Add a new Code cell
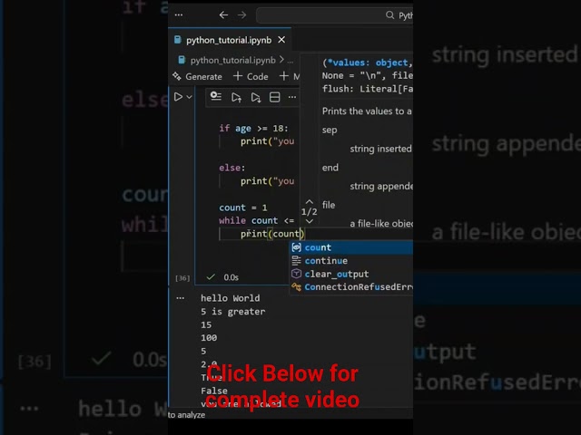The width and height of the screenshot is (581, 435). [251, 76]
